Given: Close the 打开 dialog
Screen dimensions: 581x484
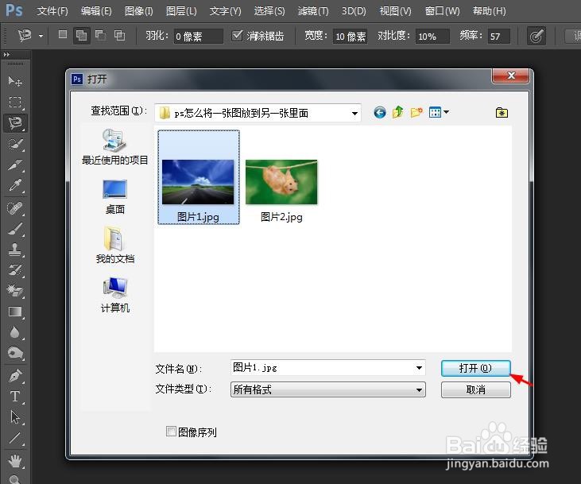Looking at the screenshot, I should [x=510, y=76].
